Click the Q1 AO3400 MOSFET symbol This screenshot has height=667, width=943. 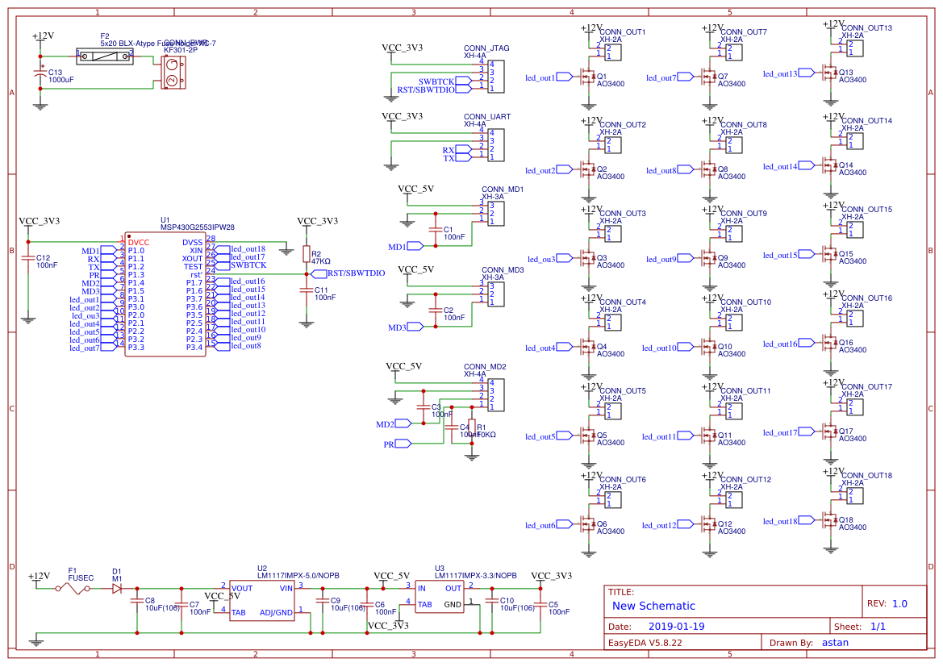tap(587, 77)
